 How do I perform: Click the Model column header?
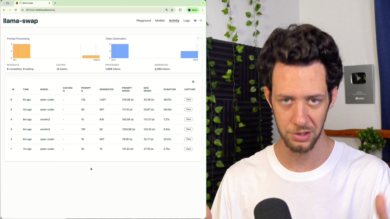click(44, 89)
